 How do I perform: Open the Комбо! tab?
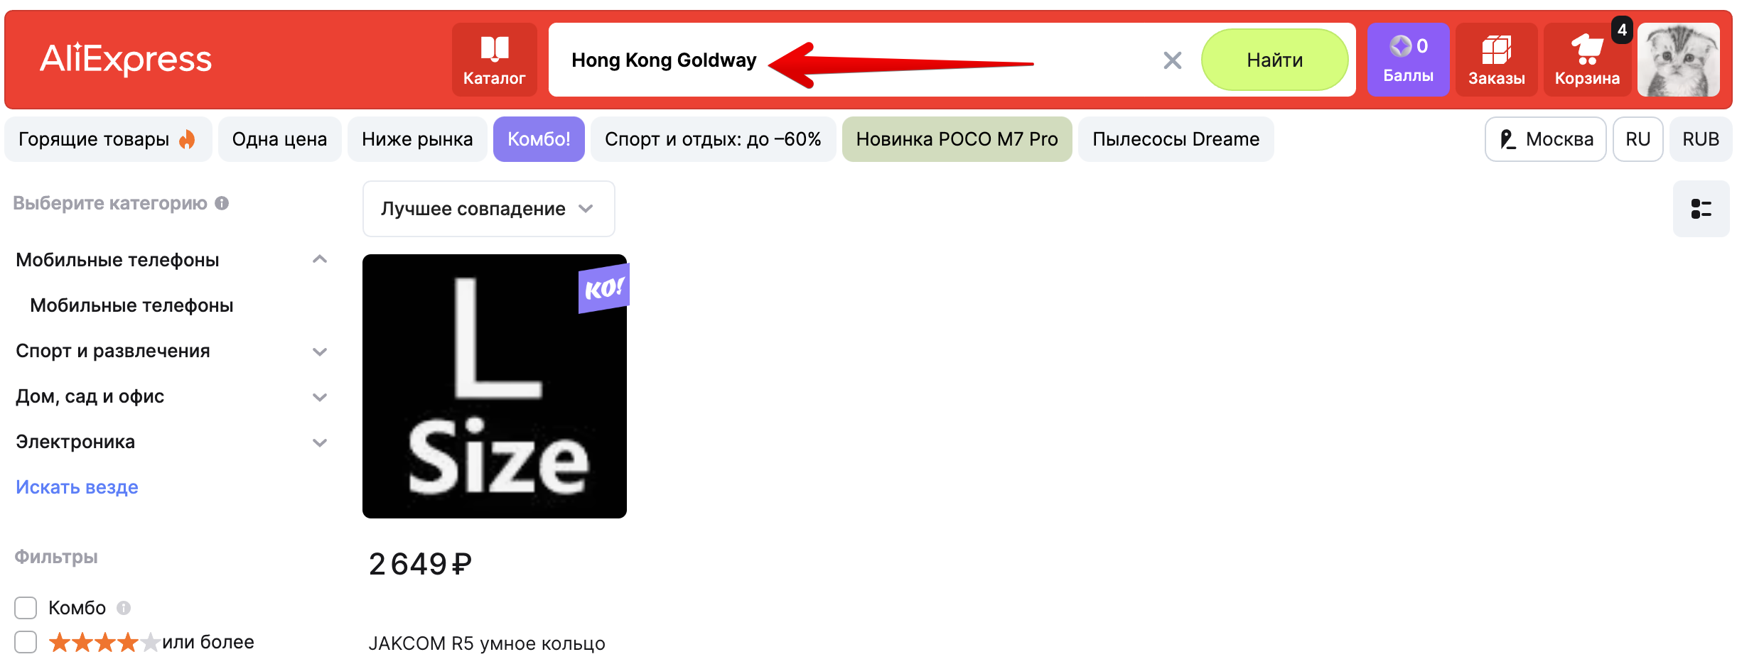point(539,139)
